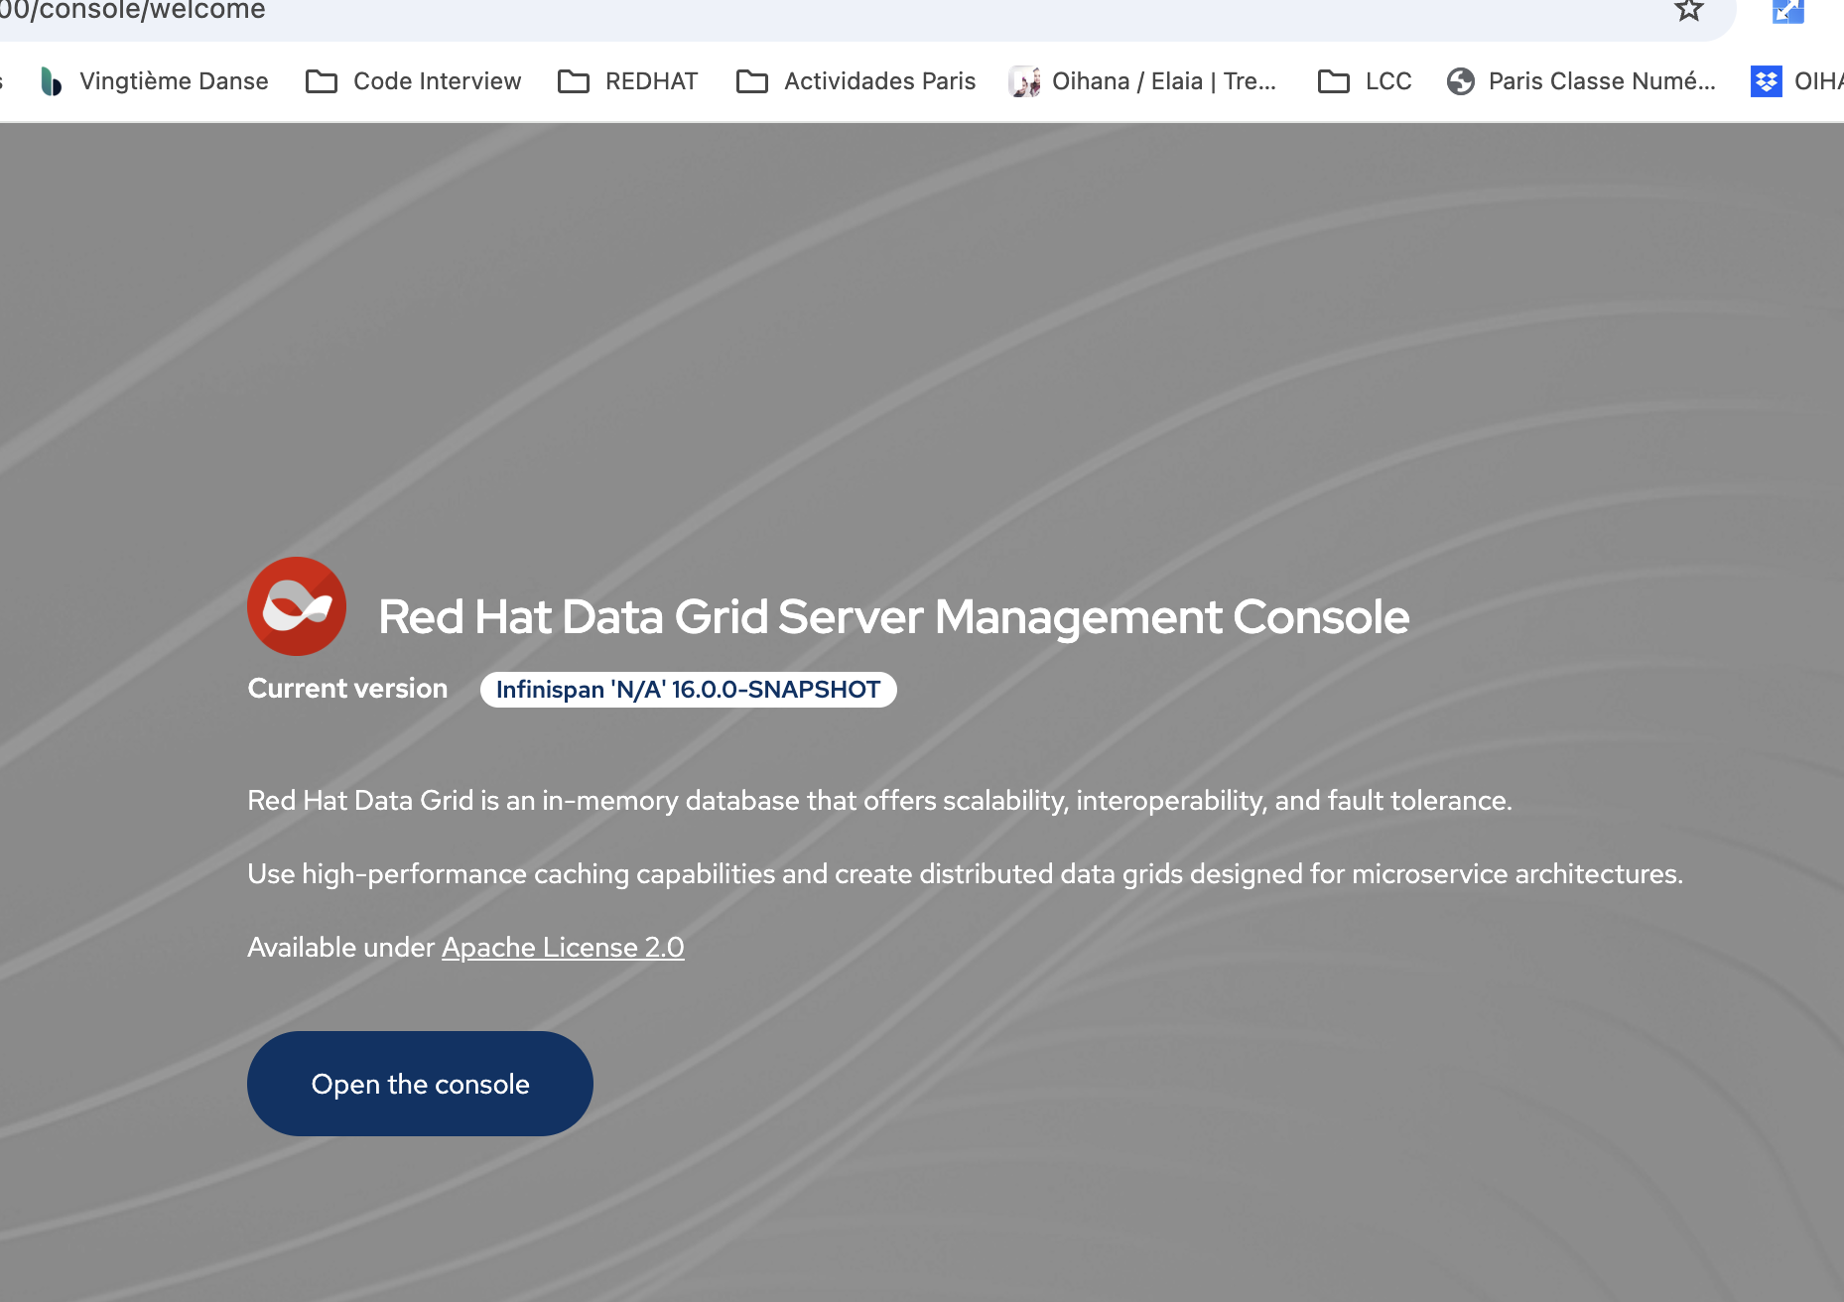Click the bookmark star icon in address bar
The width and height of the screenshot is (1844, 1302).
pyautogui.click(x=1688, y=11)
